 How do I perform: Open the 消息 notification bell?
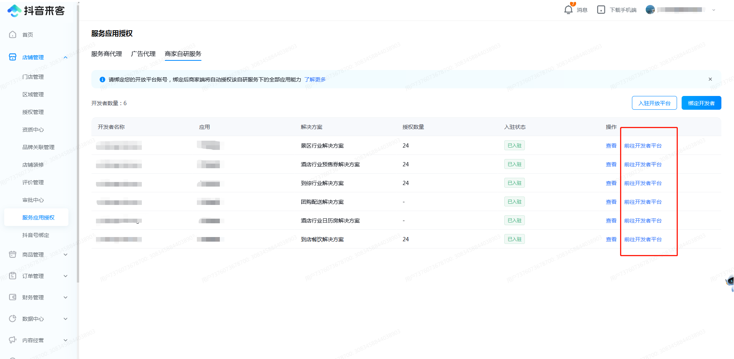coord(568,10)
